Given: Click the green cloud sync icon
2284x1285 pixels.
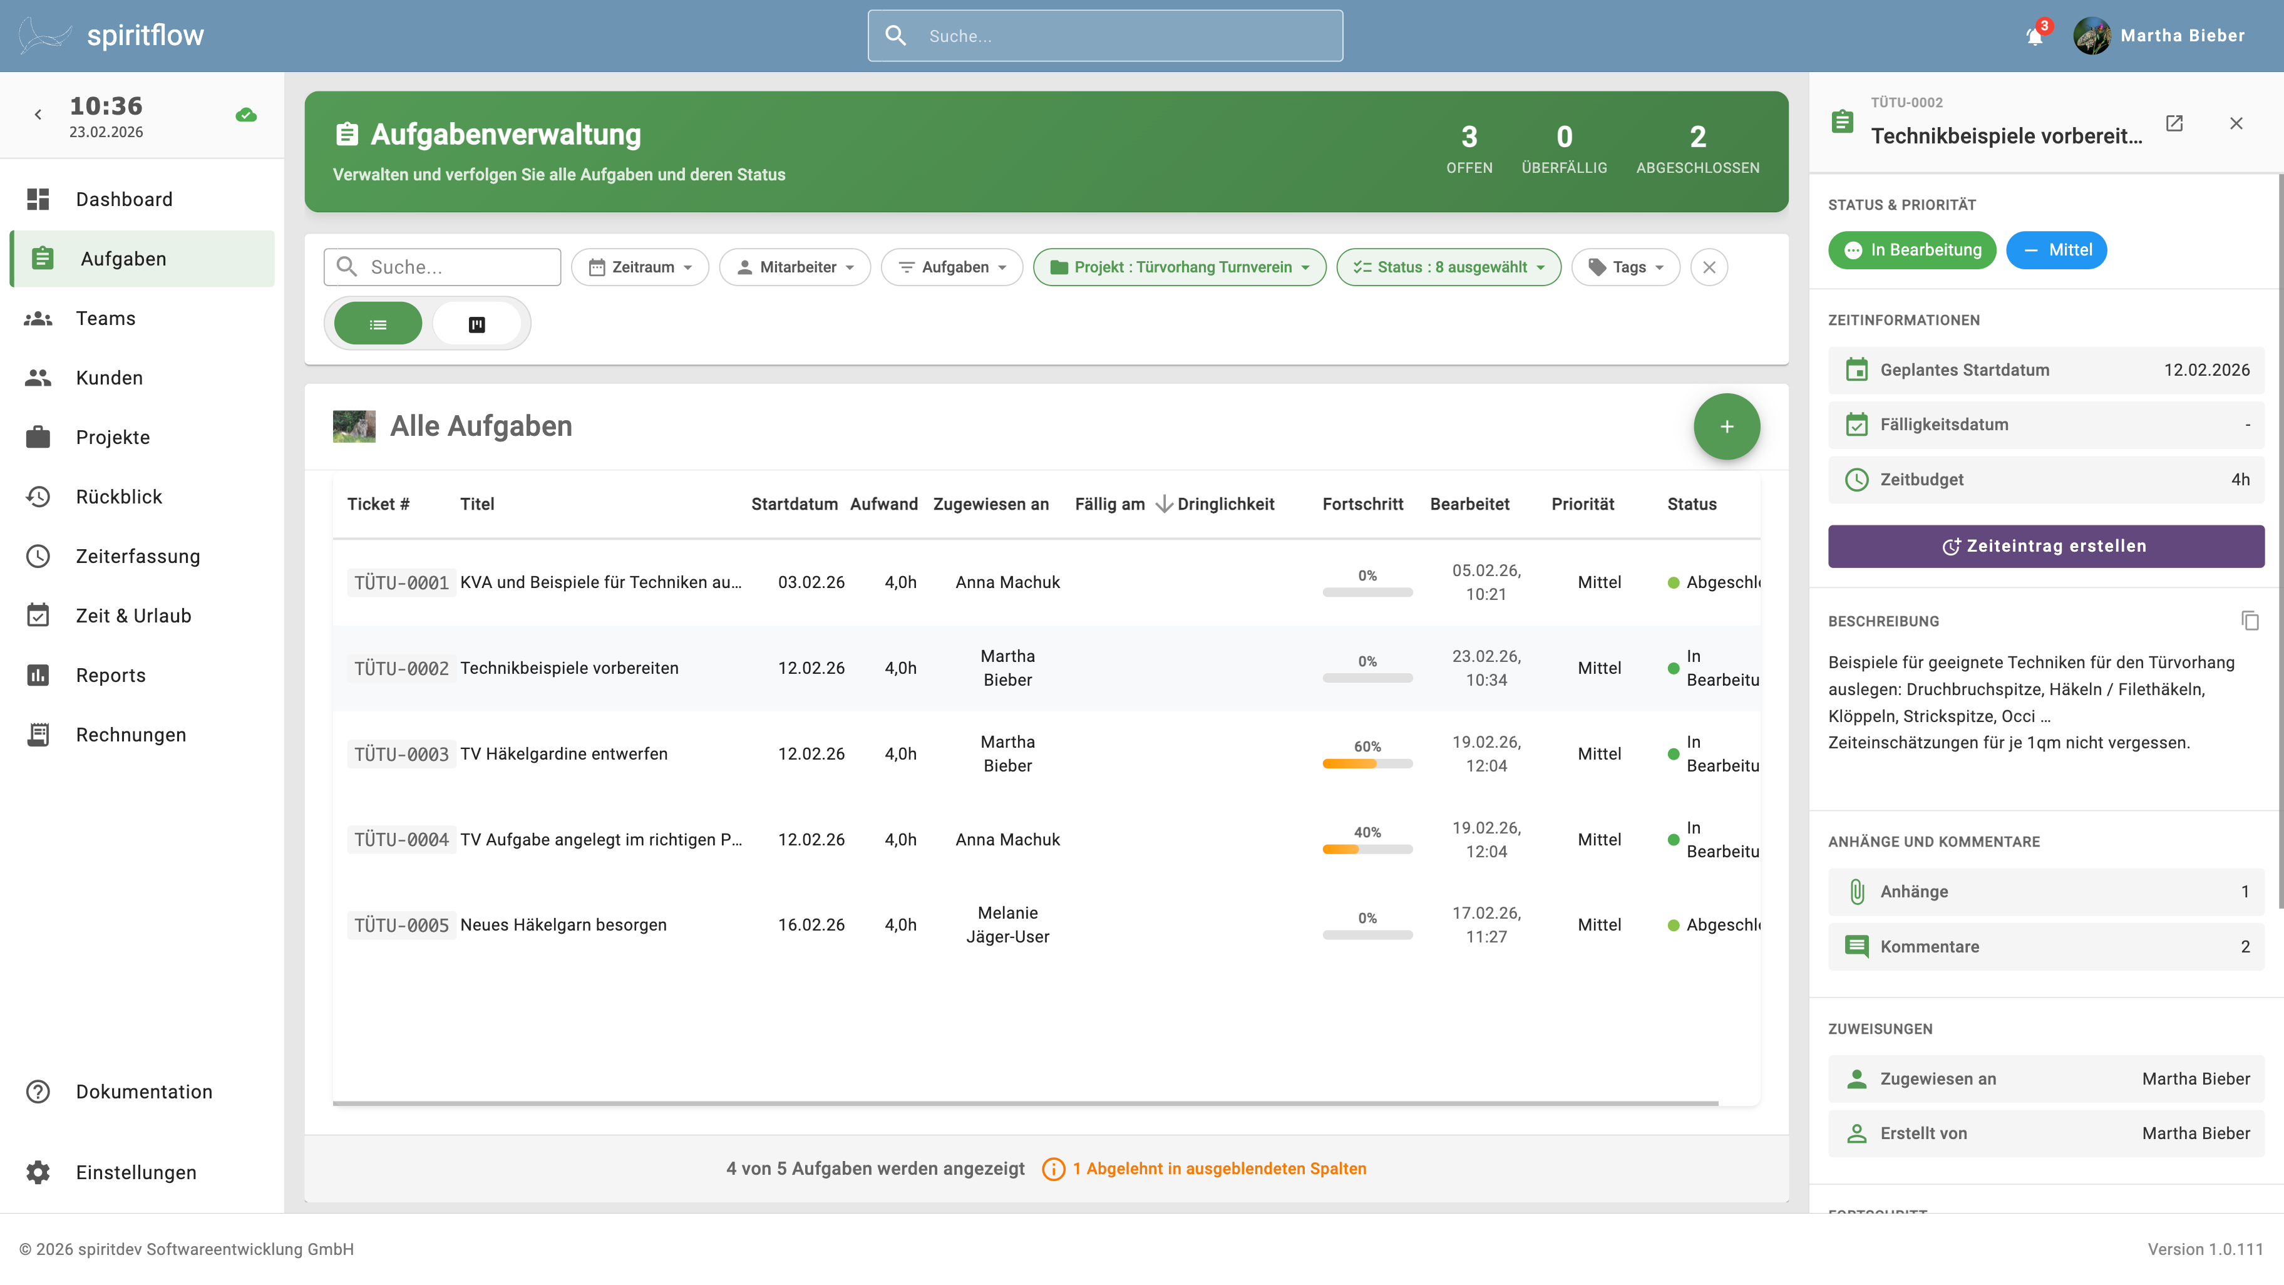Looking at the screenshot, I should (247, 115).
